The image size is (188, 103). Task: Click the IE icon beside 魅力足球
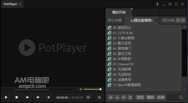[x=110, y=43]
